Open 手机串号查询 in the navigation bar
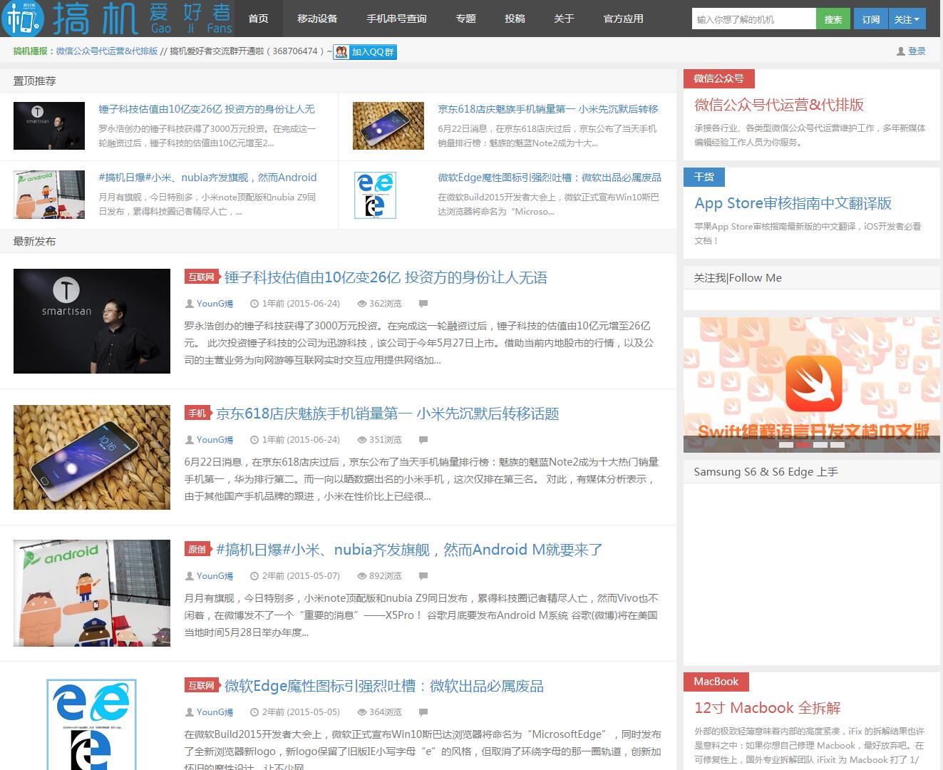 pyautogui.click(x=397, y=19)
